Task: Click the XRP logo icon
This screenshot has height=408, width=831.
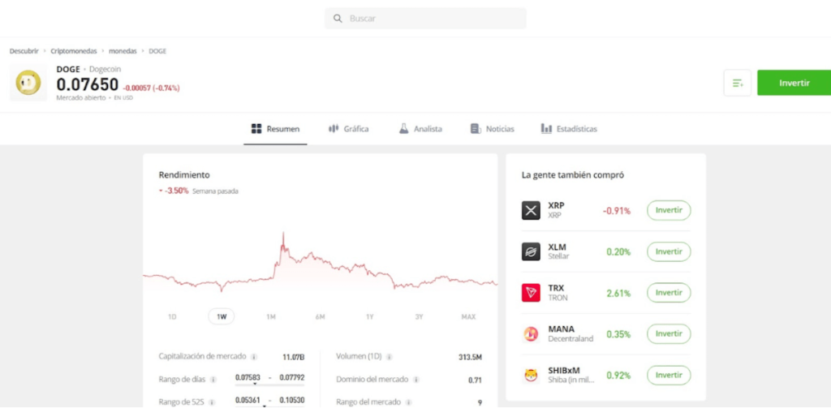Action: 531,210
